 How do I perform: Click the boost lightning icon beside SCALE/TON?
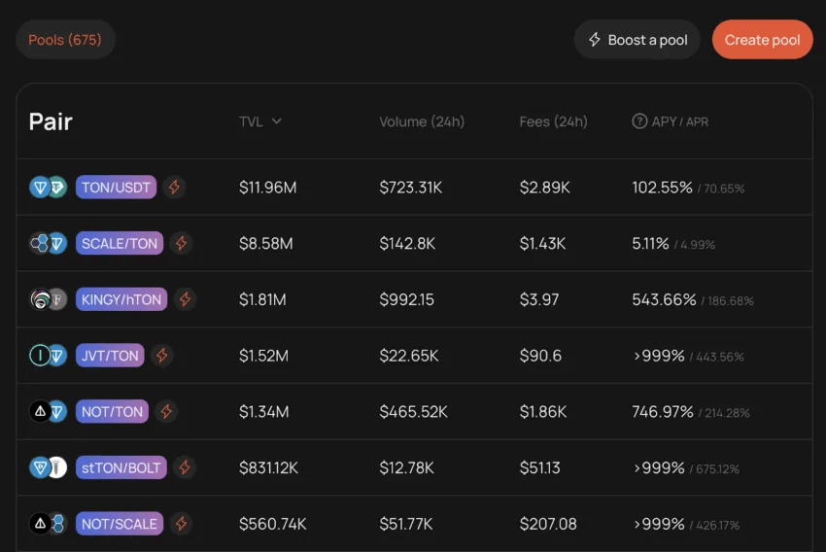click(181, 243)
